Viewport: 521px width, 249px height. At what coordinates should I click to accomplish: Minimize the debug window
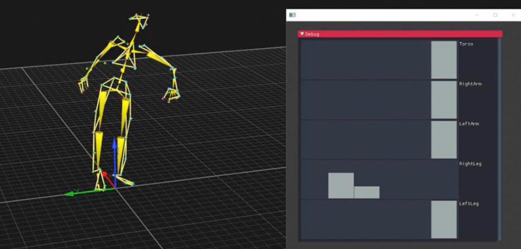[x=477, y=16]
